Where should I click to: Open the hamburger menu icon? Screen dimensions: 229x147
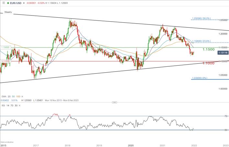[x=3, y=3]
